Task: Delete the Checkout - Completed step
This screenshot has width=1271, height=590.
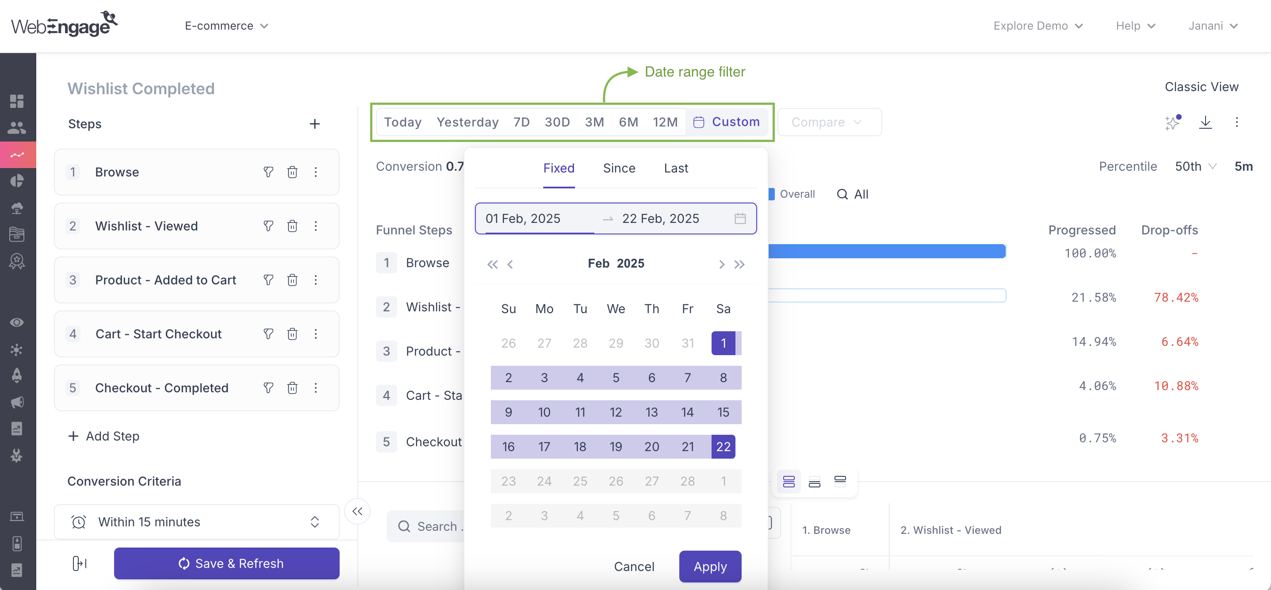Action: (293, 388)
